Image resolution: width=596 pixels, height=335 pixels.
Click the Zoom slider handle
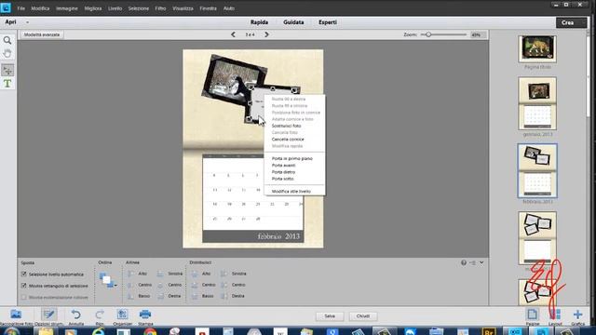tap(428, 34)
